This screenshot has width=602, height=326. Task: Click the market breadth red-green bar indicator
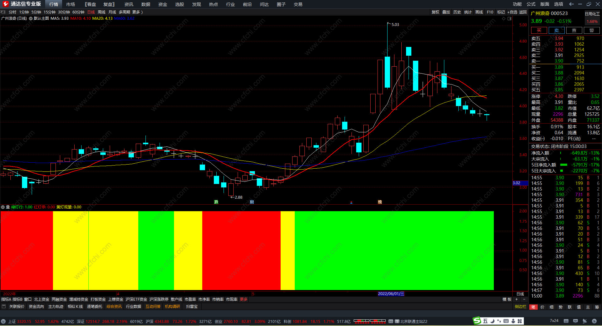pos(370,321)
